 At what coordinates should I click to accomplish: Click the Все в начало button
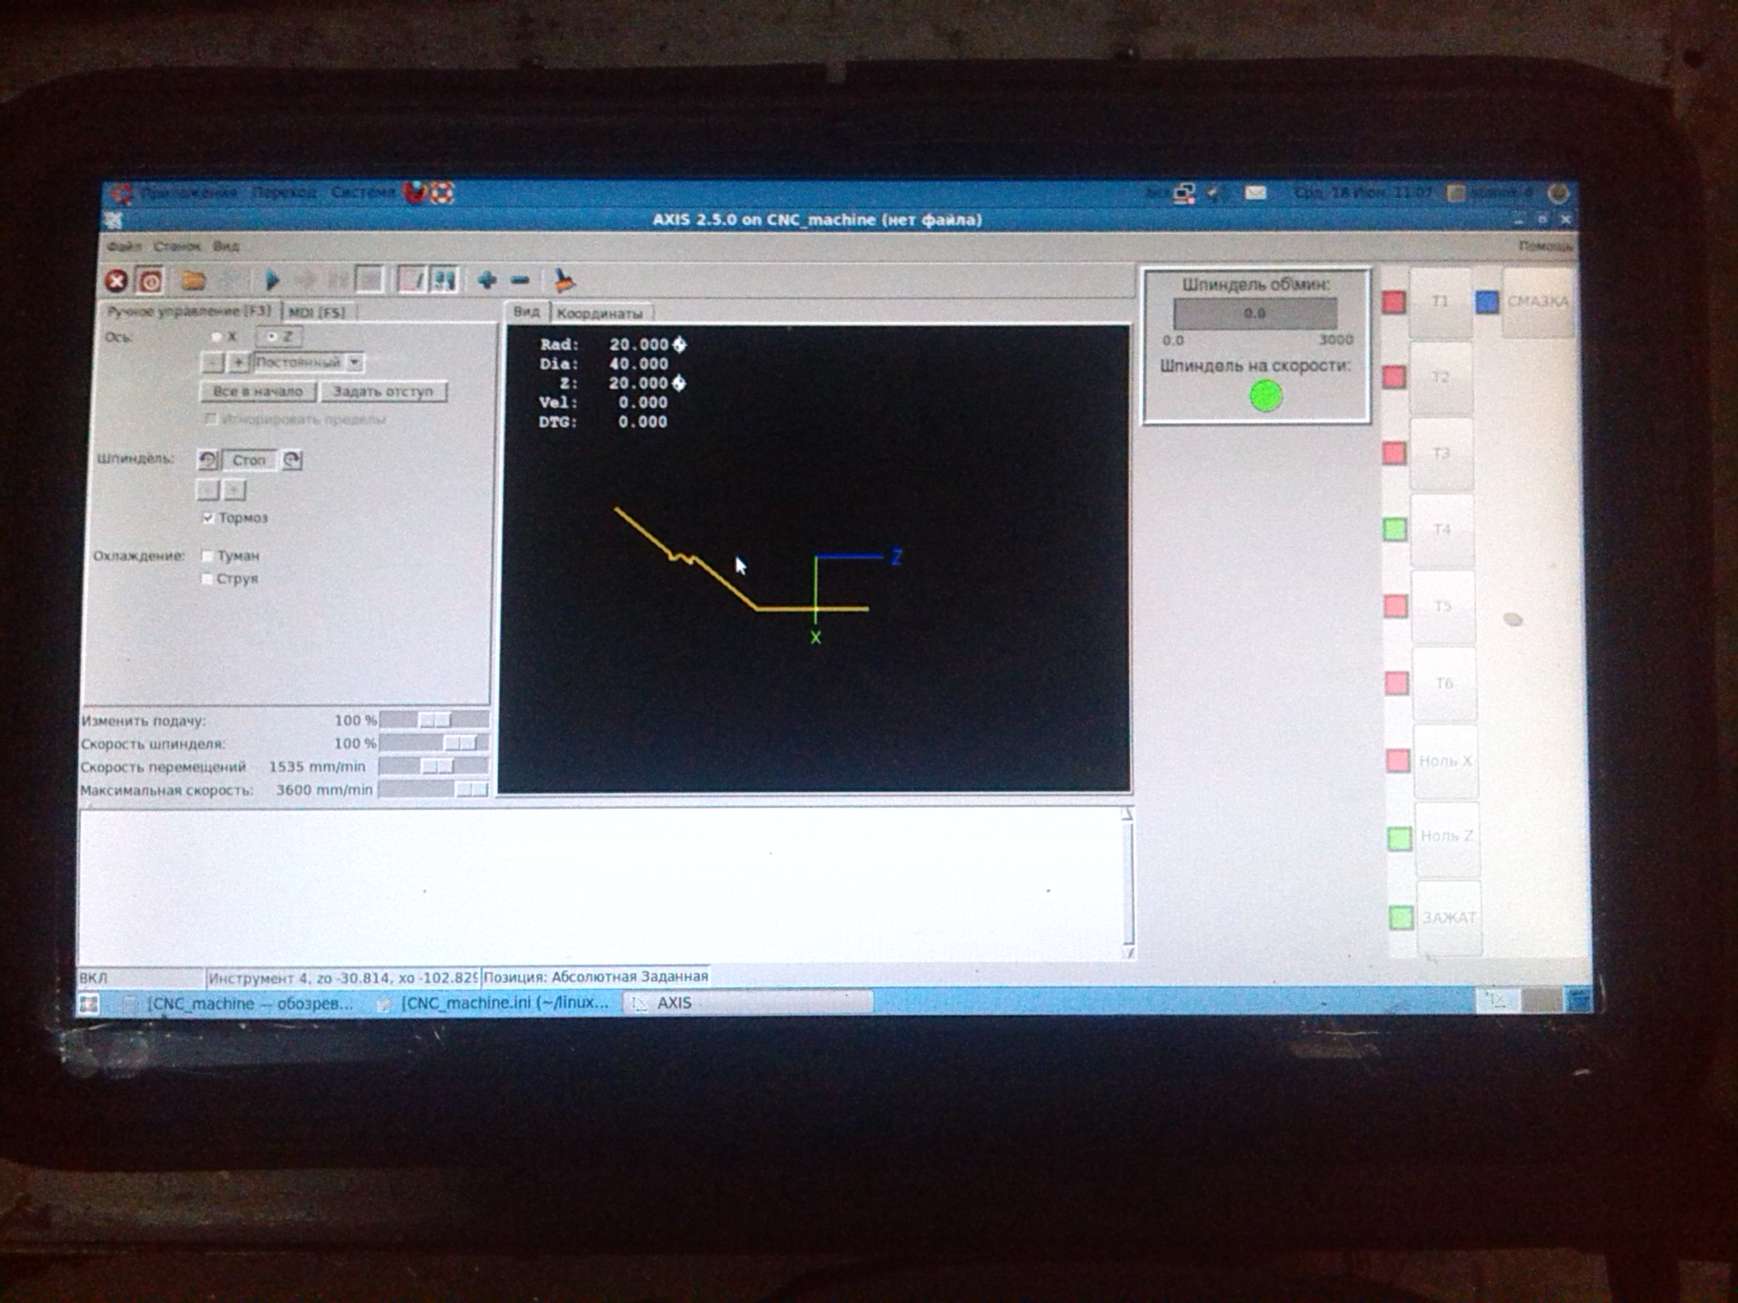coord(257,391)
